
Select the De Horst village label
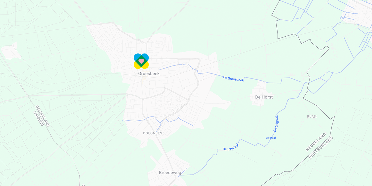[264, 97]
